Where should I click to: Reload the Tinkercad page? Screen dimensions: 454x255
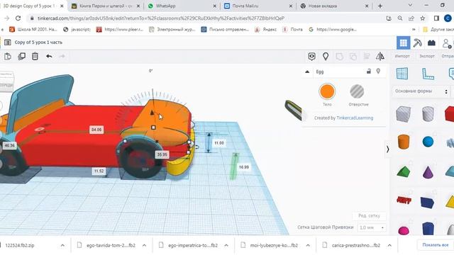tap(18, 18)
